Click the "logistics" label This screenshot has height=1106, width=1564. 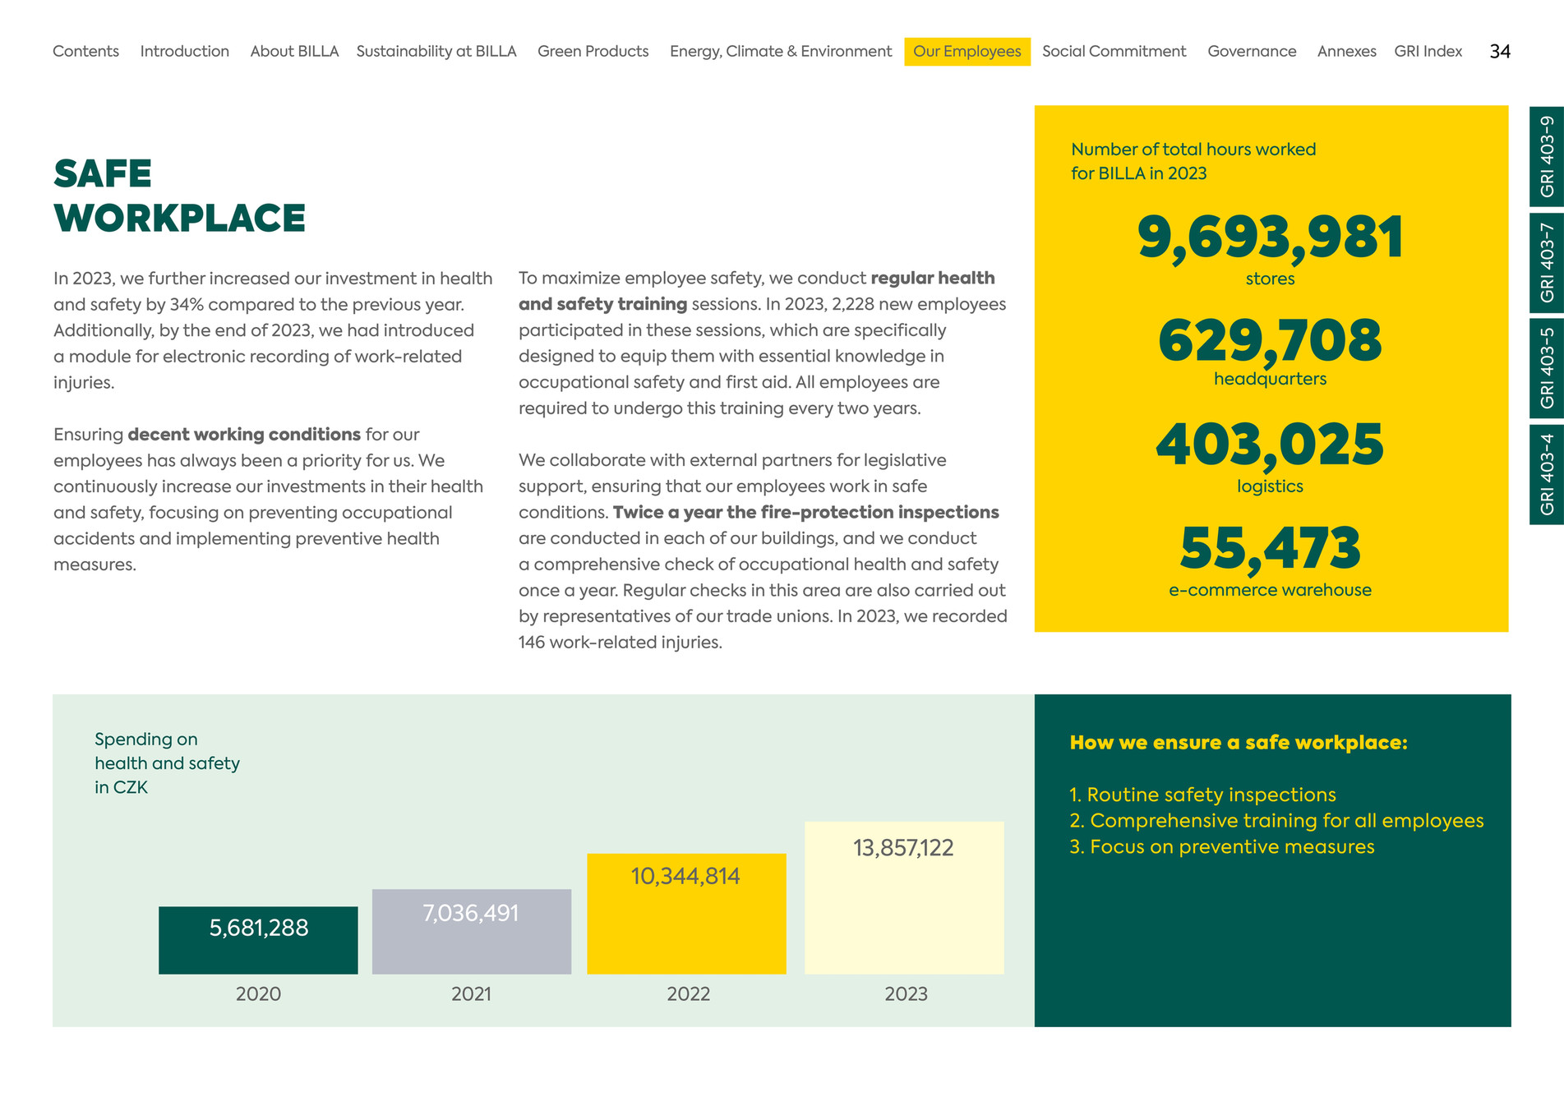pyautogui.click(x=1270, y=486)
